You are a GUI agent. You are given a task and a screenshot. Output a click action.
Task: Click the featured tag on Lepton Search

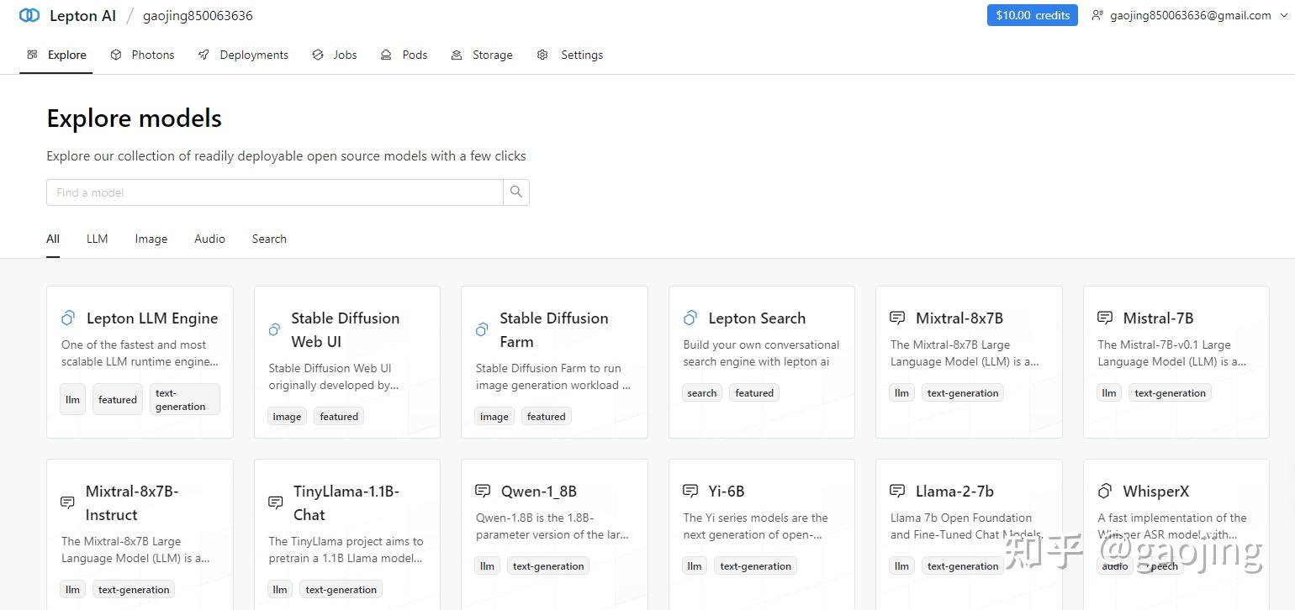click(754, 392)
